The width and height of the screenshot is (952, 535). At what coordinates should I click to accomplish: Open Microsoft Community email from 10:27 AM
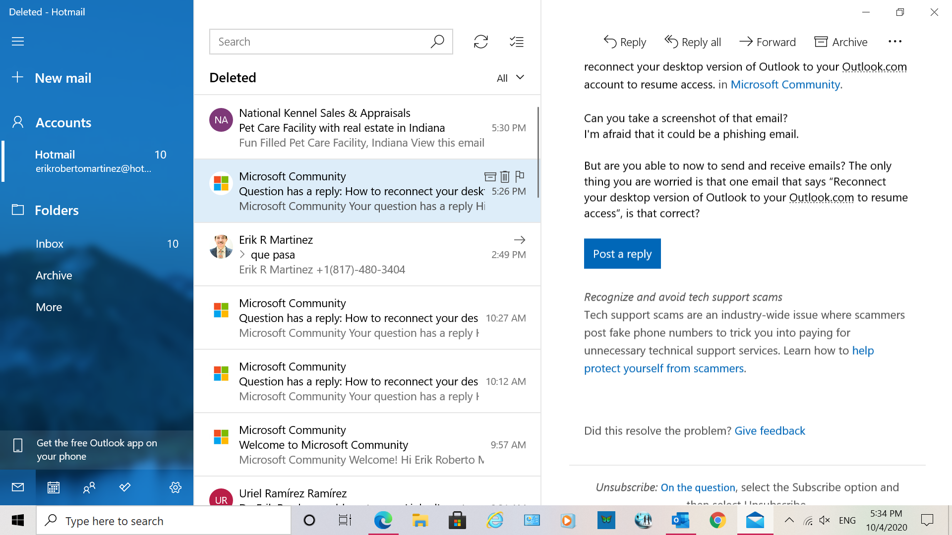(367, 318)
